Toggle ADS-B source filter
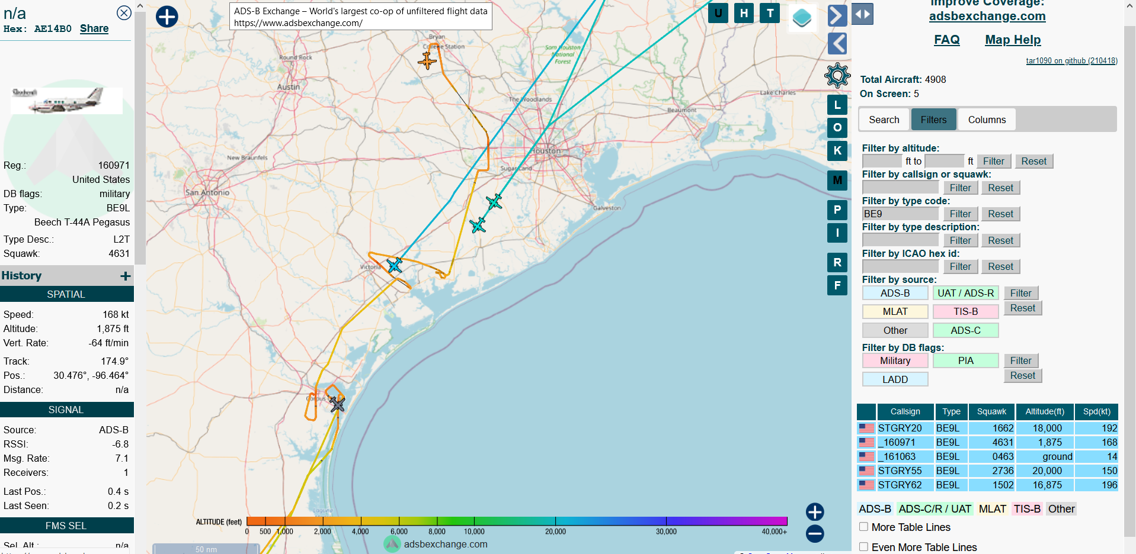Screen dimensions: 1136x554 coord(895,293)
